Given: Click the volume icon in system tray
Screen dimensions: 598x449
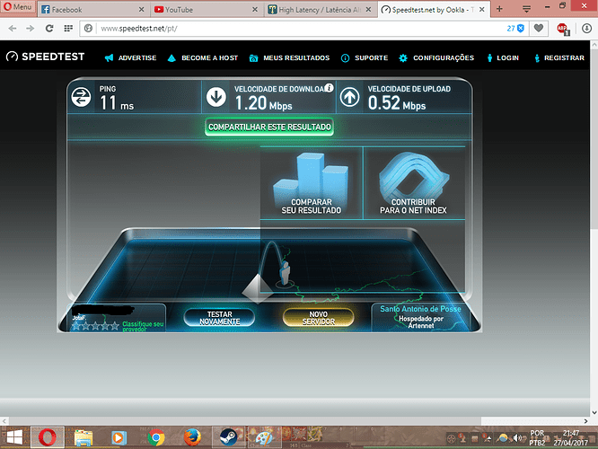Looking at the screenshot, I should coord(518,437).
